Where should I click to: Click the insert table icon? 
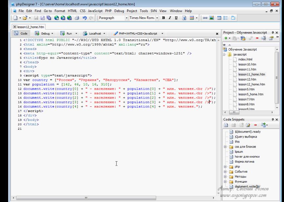pyautogui.click(x=219, y=18)
